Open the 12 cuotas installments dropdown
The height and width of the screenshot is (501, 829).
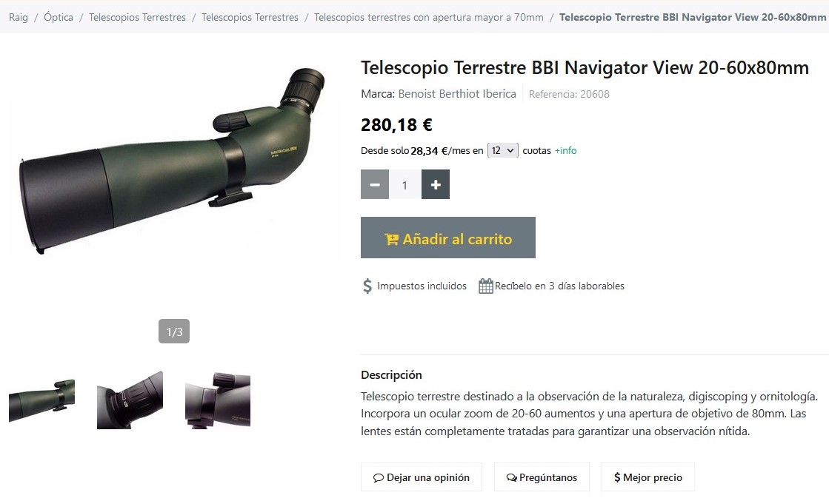[x=502, y=150]
